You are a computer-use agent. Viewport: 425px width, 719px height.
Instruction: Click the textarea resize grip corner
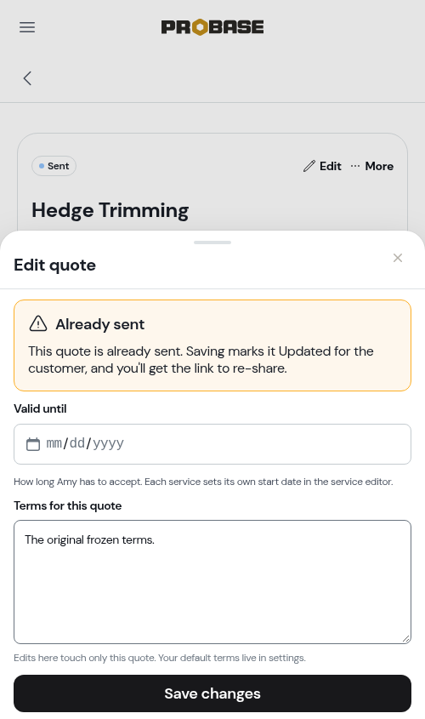(405, 639)
